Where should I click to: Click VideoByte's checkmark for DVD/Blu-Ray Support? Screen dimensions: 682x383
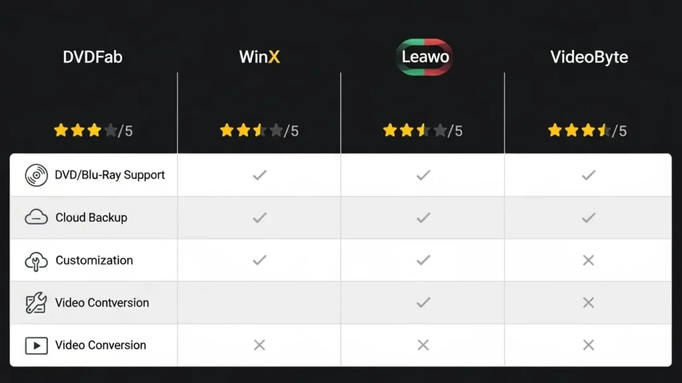click(588, 175)
